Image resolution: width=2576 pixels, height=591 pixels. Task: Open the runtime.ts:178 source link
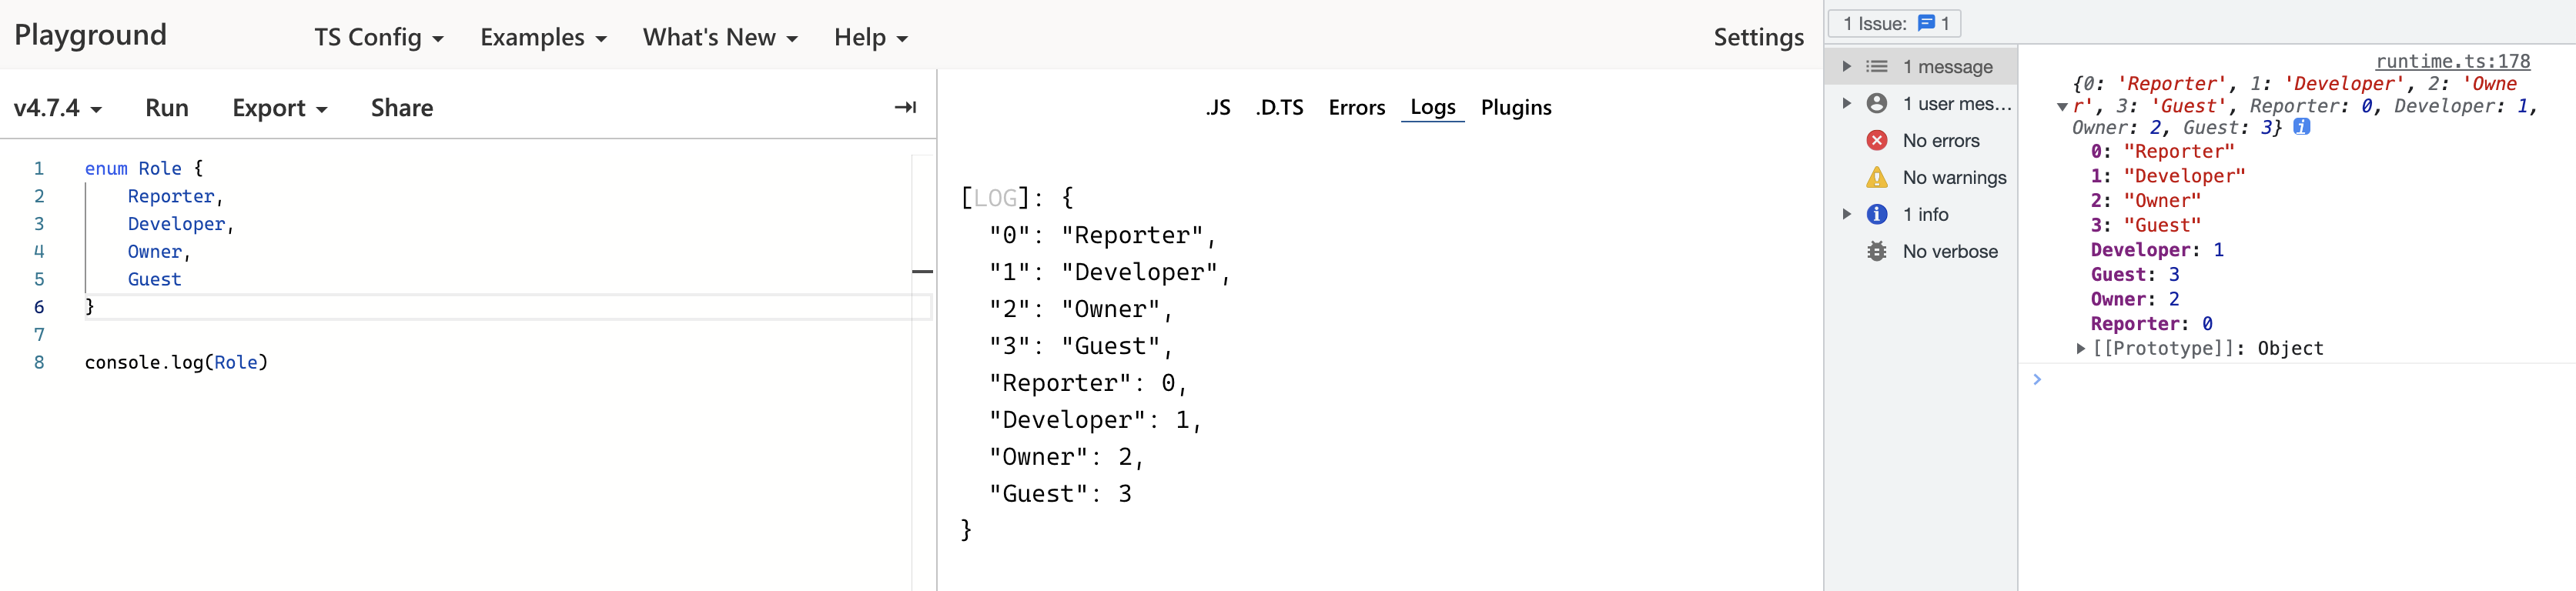2453,62
